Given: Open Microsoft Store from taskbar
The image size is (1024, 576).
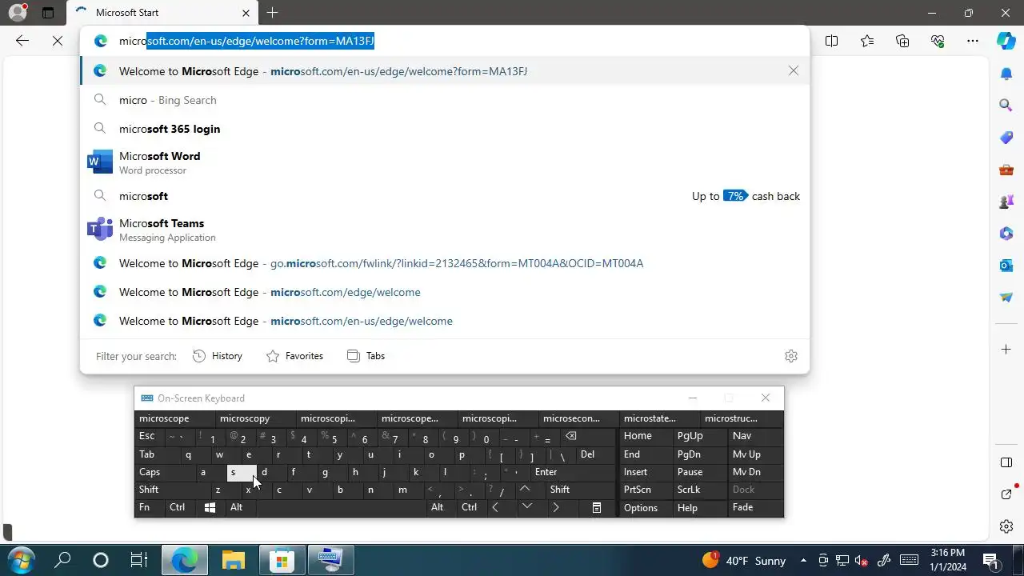Looking at the screenshot, I should [282, 560].
